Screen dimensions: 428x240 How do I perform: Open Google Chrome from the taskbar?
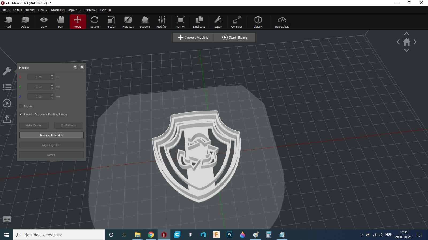pos(151,235)
